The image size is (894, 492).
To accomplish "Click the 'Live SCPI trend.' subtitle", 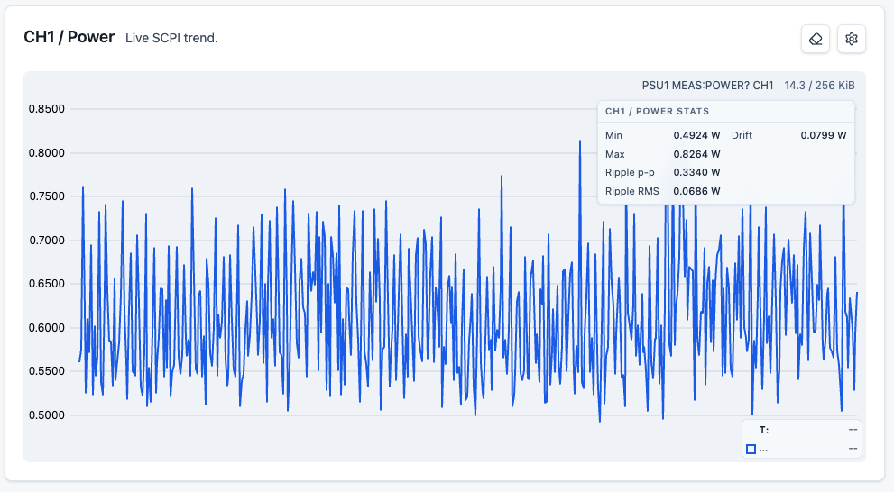I will (x=171, y=38).
